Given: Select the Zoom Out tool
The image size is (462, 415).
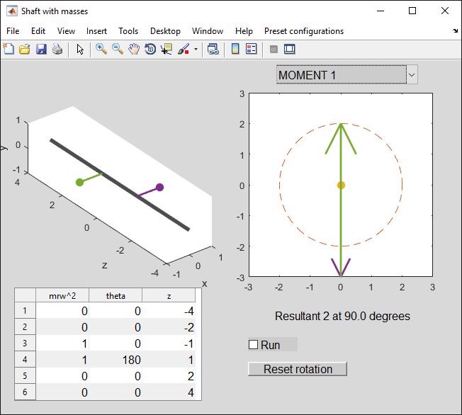Looking at the screenshot, I should [x=118, y=49].
